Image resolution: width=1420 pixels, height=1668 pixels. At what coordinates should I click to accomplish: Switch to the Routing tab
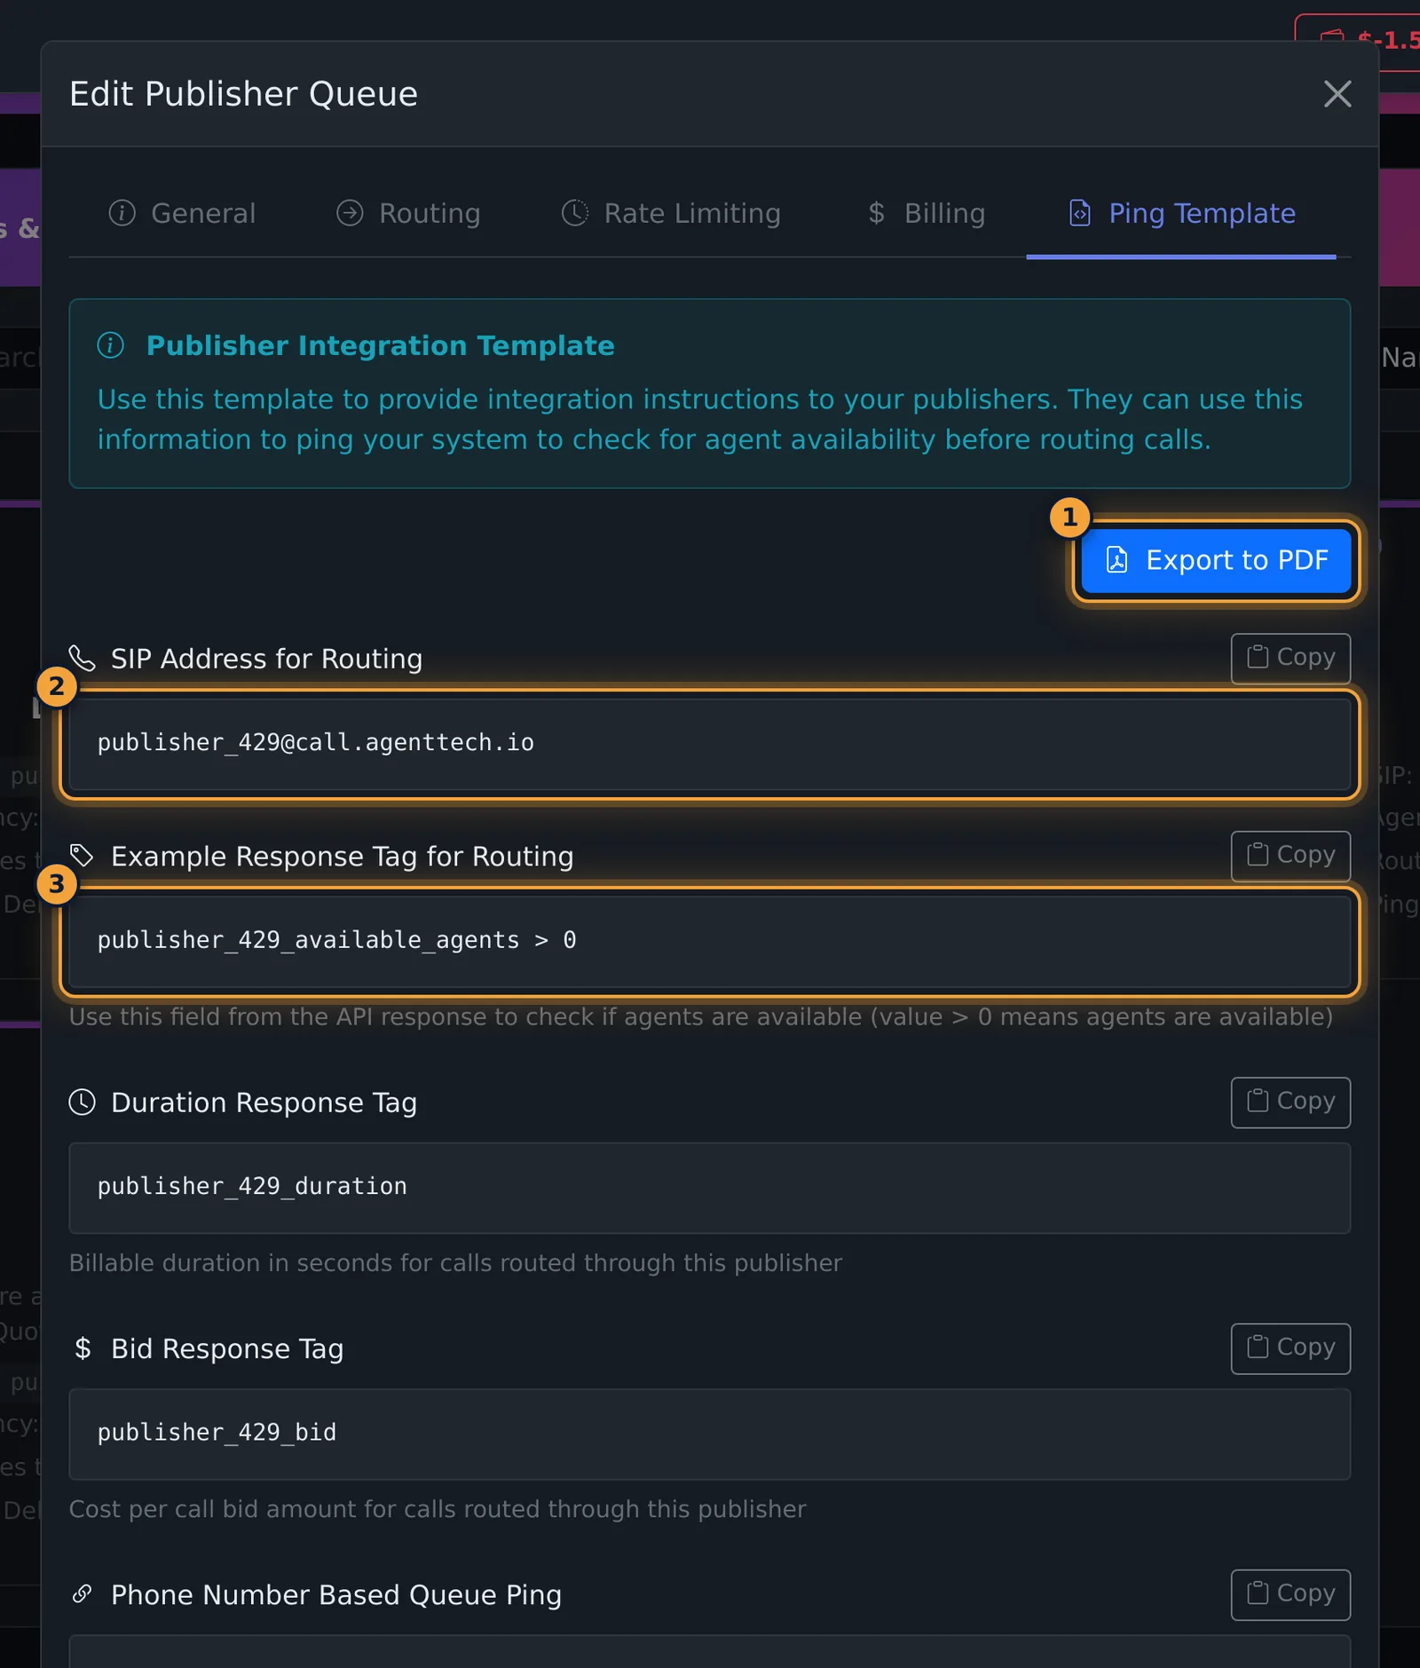click(408, 213)
